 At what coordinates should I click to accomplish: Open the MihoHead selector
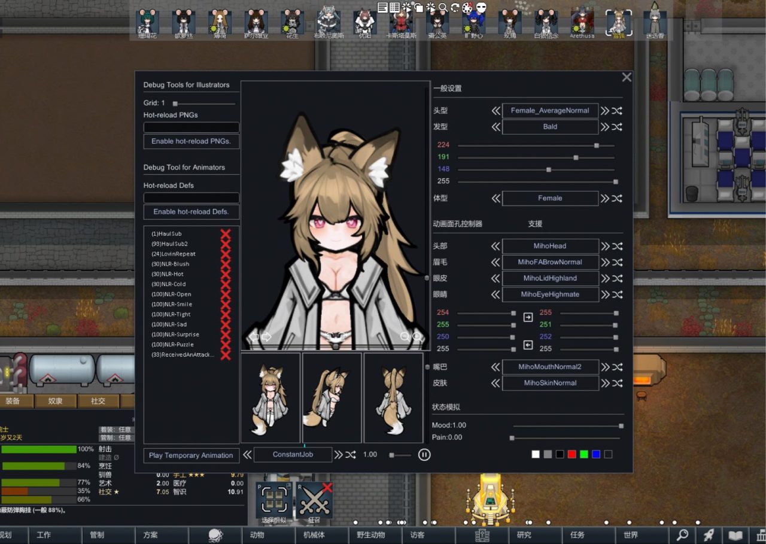[x=550, y=246]
